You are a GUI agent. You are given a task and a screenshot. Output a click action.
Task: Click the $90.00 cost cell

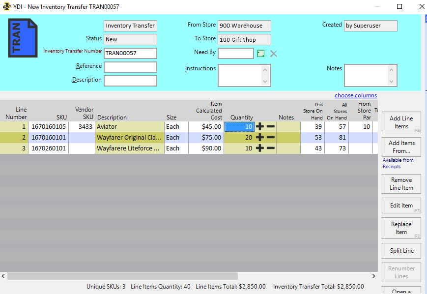(206, 148)
